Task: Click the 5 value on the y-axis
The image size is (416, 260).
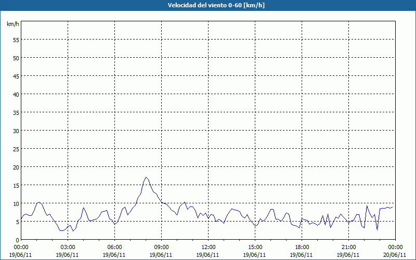Action: coord(18,222)
